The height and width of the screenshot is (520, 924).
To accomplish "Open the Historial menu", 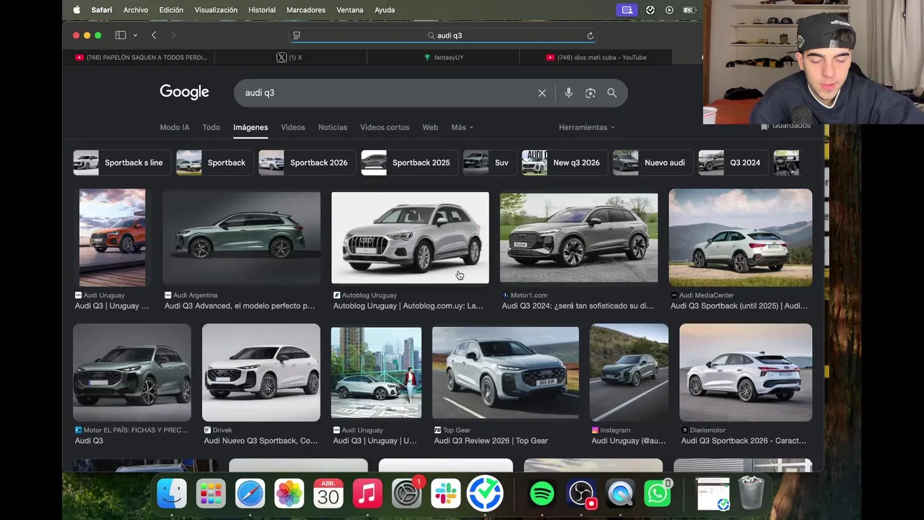I will tap(262, 10).
